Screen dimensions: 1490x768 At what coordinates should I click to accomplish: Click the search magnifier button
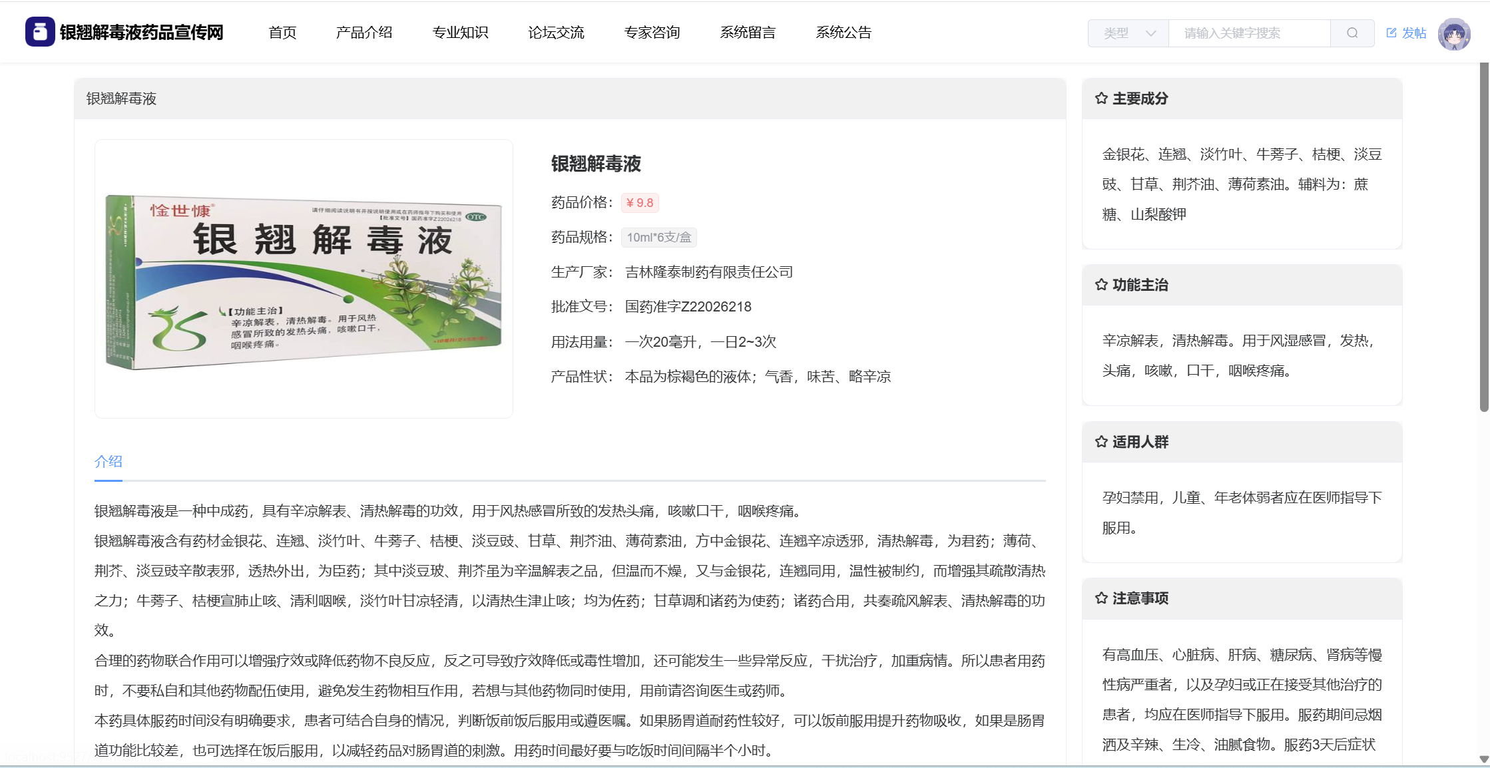pos(1352,33)
